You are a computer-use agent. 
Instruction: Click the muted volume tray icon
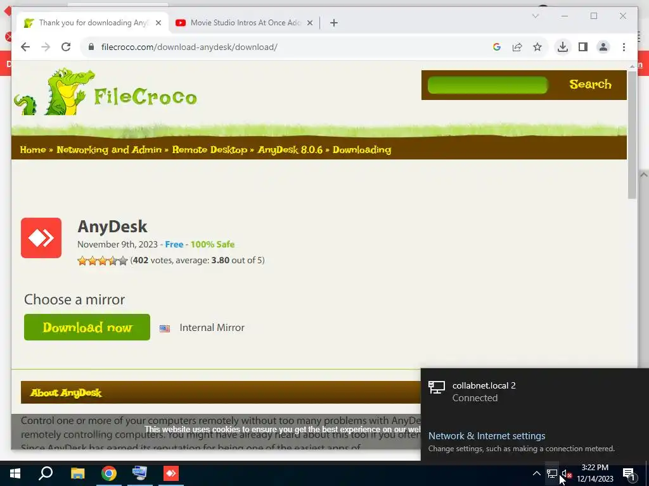point(567,473)
